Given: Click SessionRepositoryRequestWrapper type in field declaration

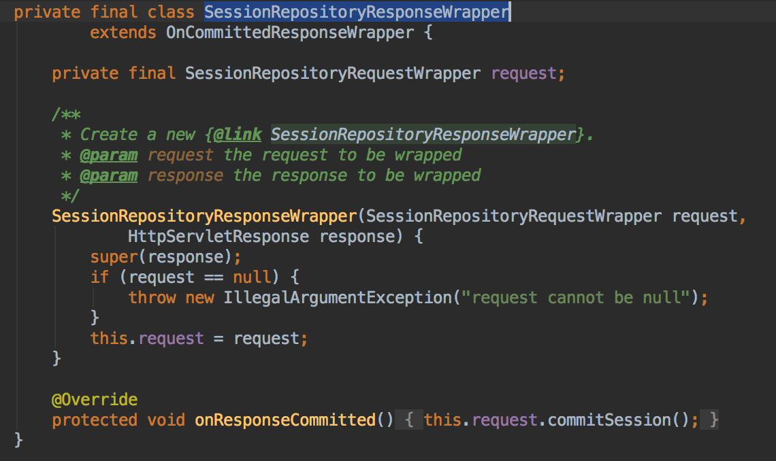Looking at the screenshot, I should [x=333, y=73].
